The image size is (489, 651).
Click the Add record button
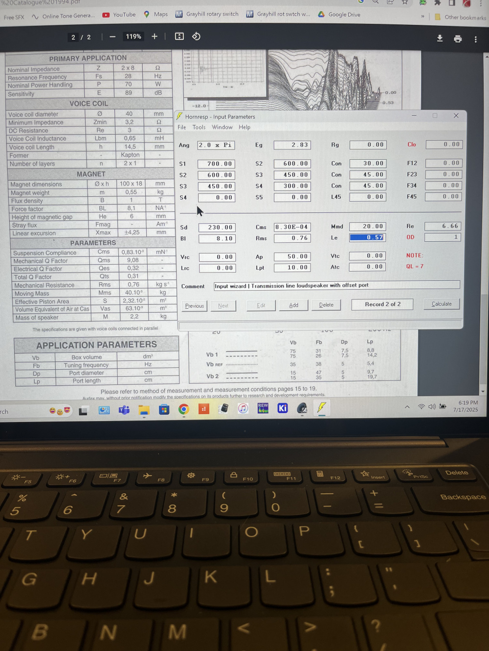(293, 305)
